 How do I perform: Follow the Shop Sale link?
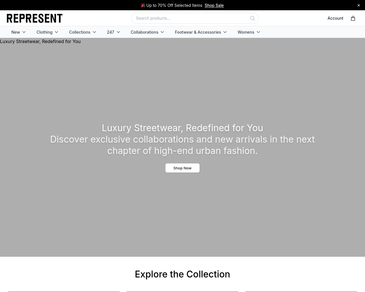[x=214, y=5]
